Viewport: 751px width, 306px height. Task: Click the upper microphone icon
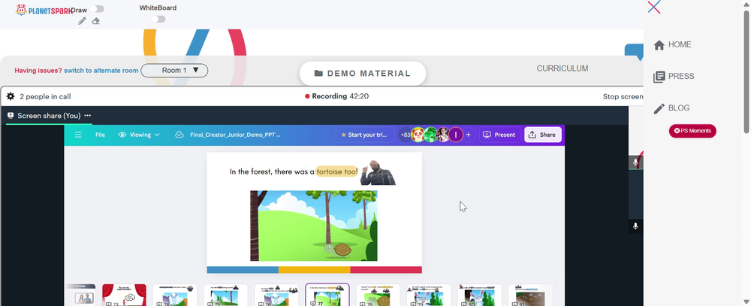[635, 162]
